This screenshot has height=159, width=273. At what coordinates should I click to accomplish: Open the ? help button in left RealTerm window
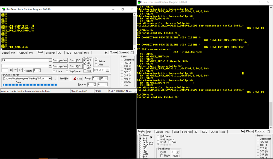click(x=132, y=52)
